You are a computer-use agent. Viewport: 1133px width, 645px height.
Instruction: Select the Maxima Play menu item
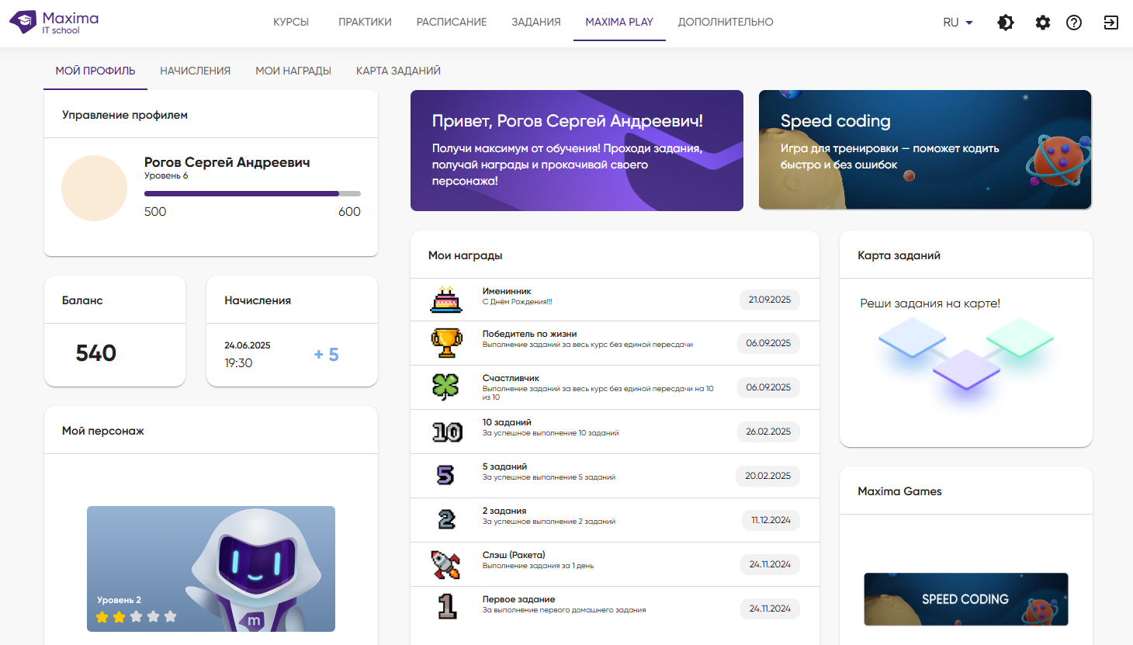pos(619,22)
